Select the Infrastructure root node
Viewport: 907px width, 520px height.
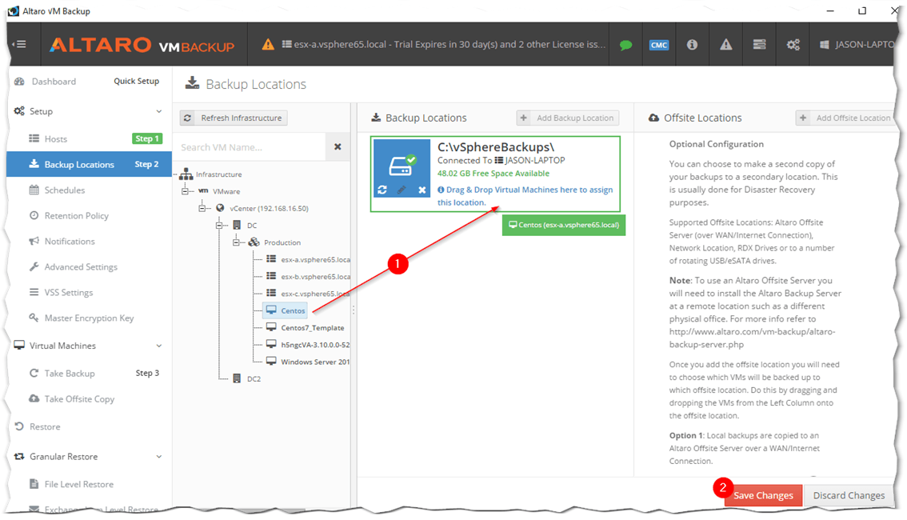click(218, 174)
